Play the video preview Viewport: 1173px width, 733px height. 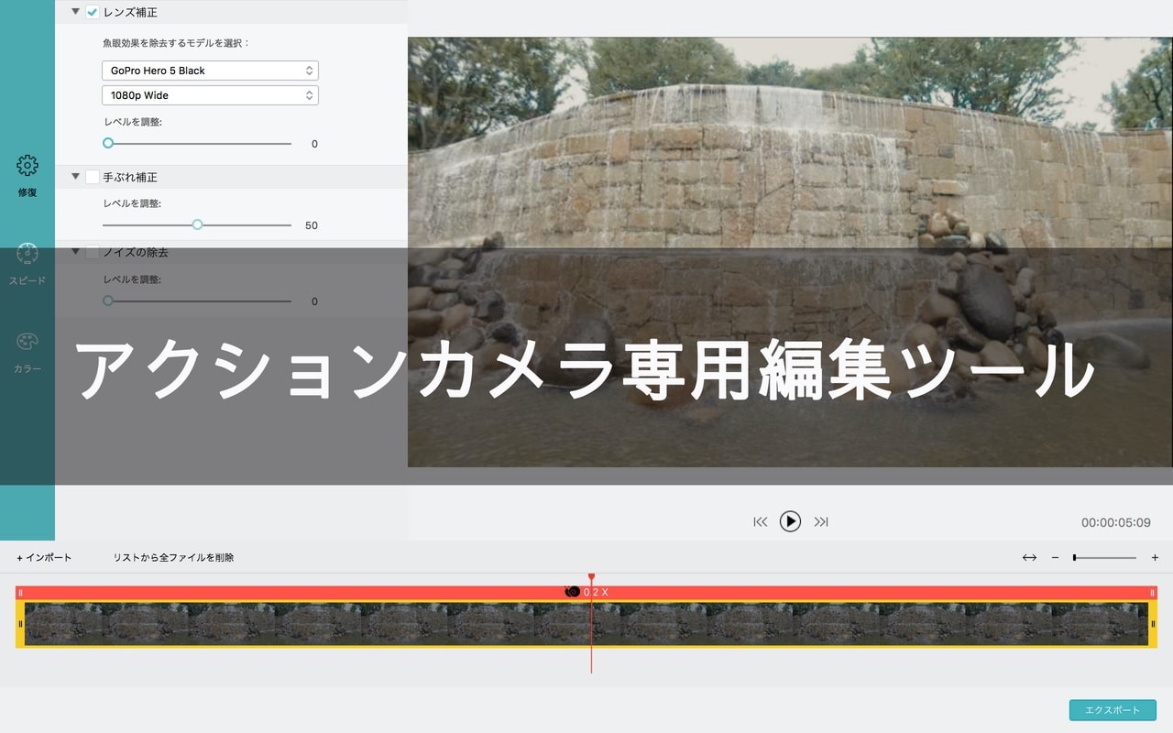click(x=790, y=521)
